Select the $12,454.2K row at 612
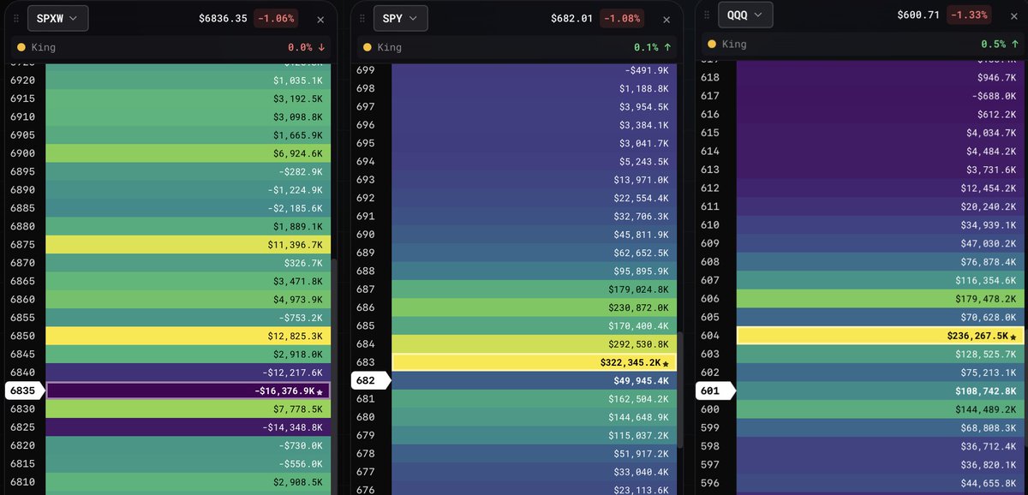Viewport: 1028px width, 495px height. (880, 188)
